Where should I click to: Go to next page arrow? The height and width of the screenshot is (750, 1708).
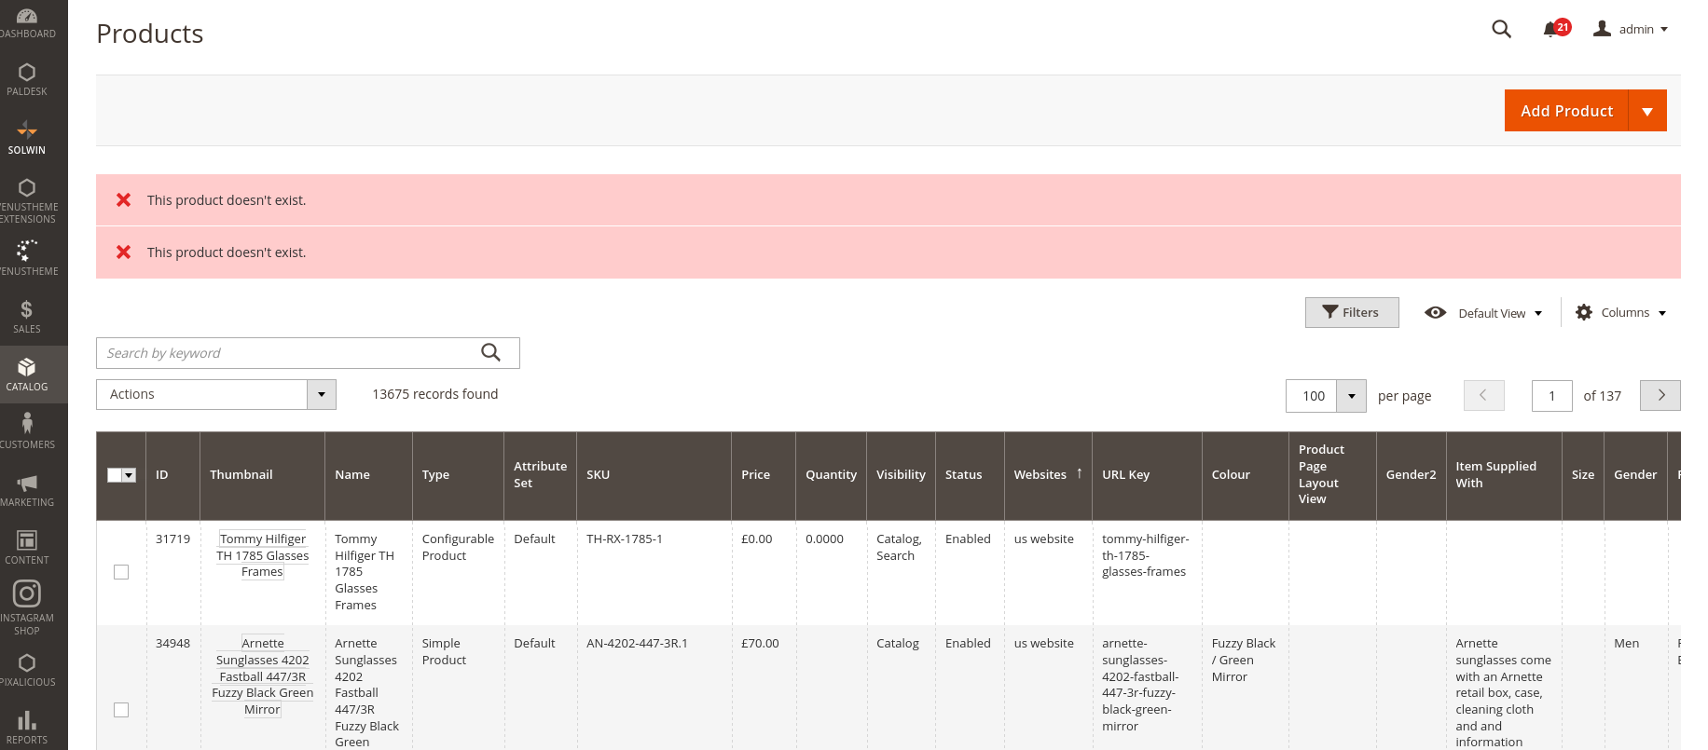pyautogui.click(x=1660, y=395)
